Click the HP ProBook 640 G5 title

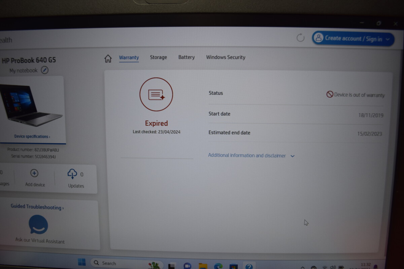pos(29,61)
